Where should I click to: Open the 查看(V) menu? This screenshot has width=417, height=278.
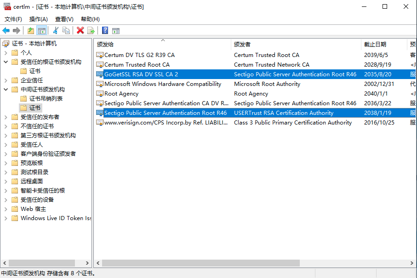[x=64, y=19]
